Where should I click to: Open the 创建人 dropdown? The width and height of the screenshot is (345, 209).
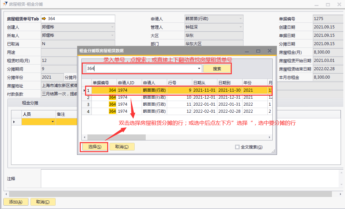pyautogui.click(x=112, y=27)
